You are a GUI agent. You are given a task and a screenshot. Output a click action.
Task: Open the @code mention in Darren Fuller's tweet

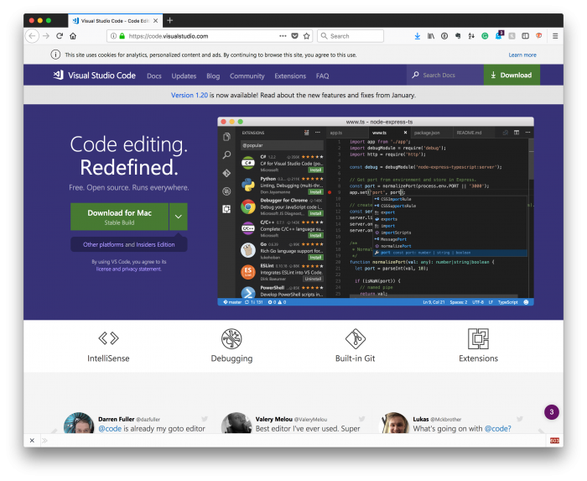110,429
